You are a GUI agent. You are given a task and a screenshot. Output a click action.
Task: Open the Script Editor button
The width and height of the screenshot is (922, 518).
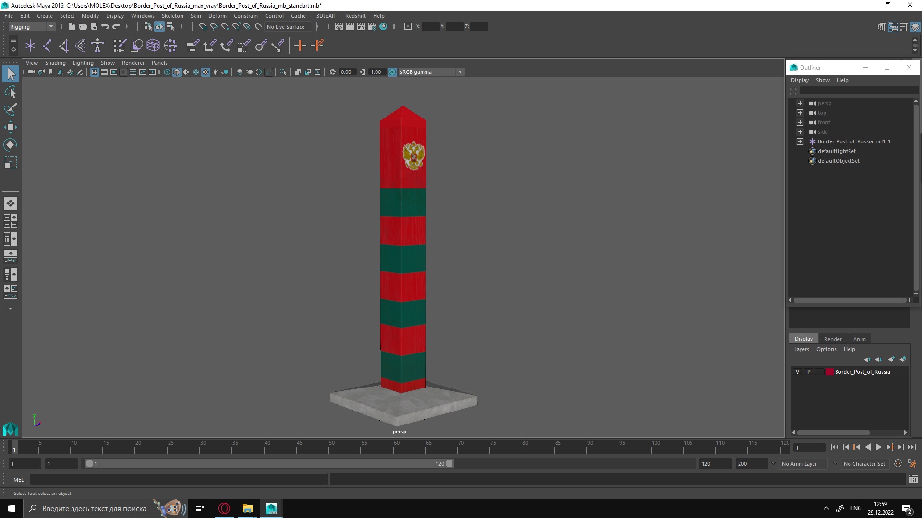913,480
